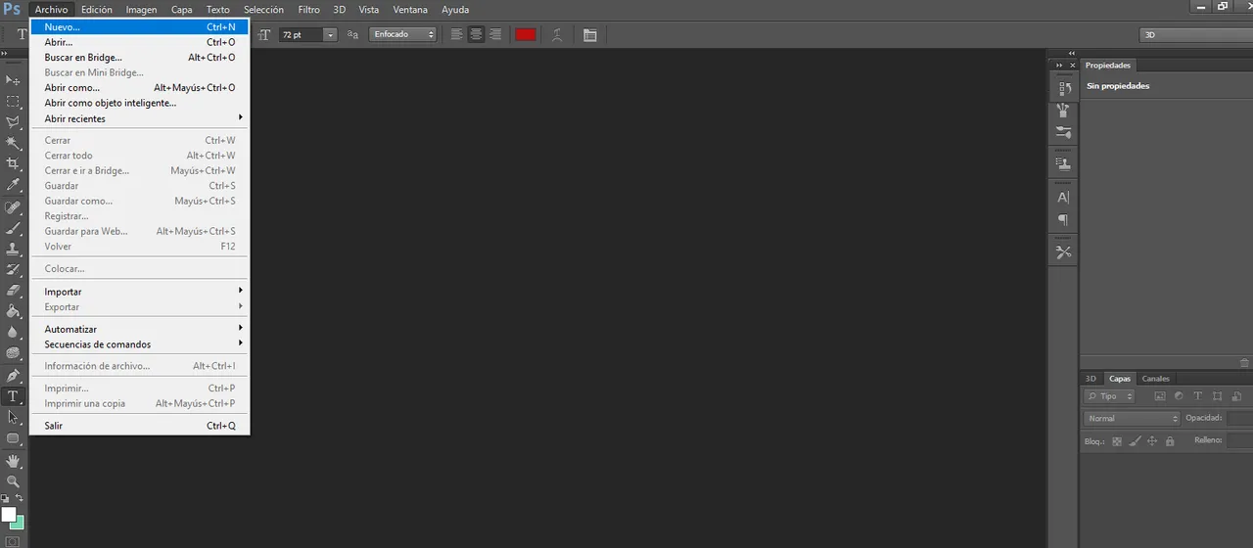Collapse the icon panel dock arrows
1253x548 pixels.
(1059, 65)
